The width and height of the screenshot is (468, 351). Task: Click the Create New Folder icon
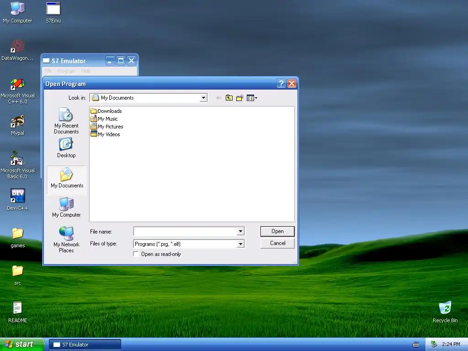point(239,98)
